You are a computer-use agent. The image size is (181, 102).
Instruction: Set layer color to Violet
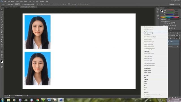[154, 88]
